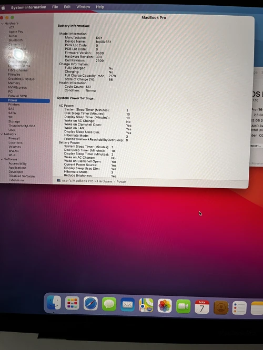
Task: Select Firewall under Network
Action: (14, 138)
